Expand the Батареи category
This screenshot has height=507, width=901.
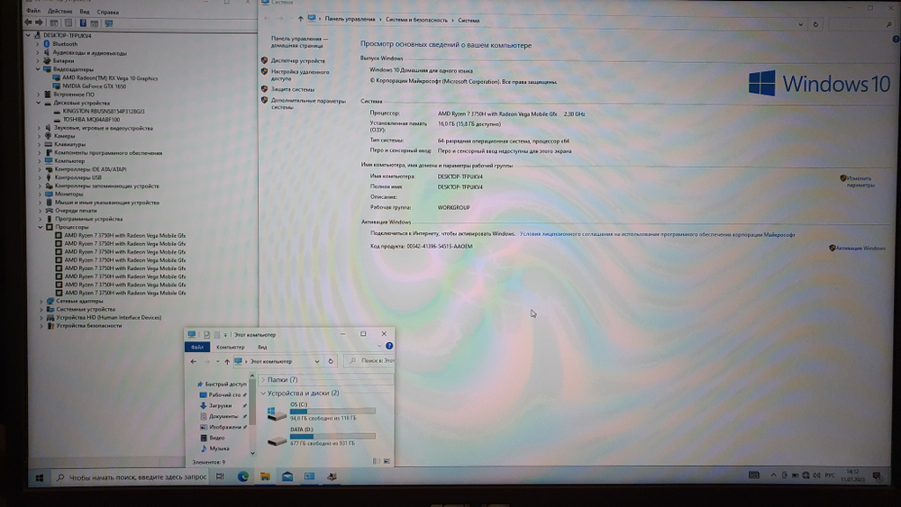pyautogui.click(x=39, y=60)
